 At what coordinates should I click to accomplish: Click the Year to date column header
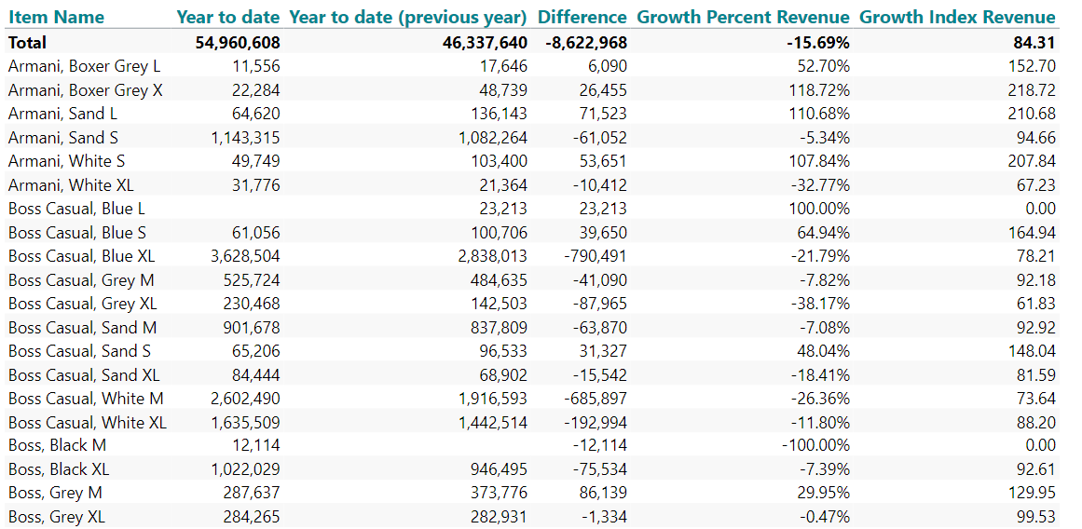click(x=228, y=17)
